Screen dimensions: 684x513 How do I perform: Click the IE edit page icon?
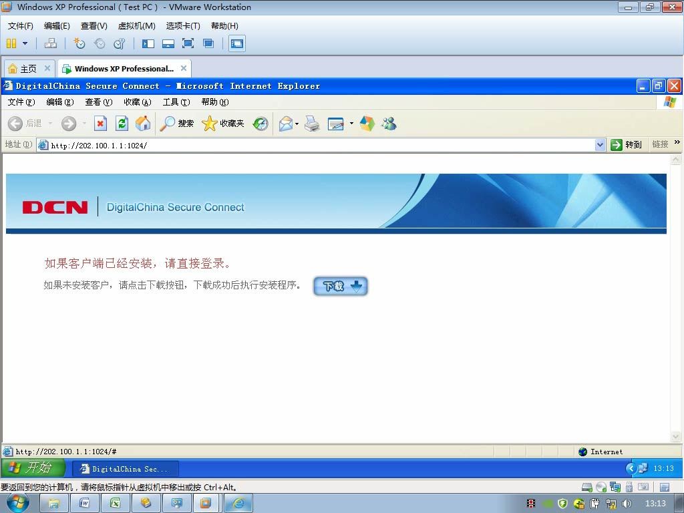point(335,124)
